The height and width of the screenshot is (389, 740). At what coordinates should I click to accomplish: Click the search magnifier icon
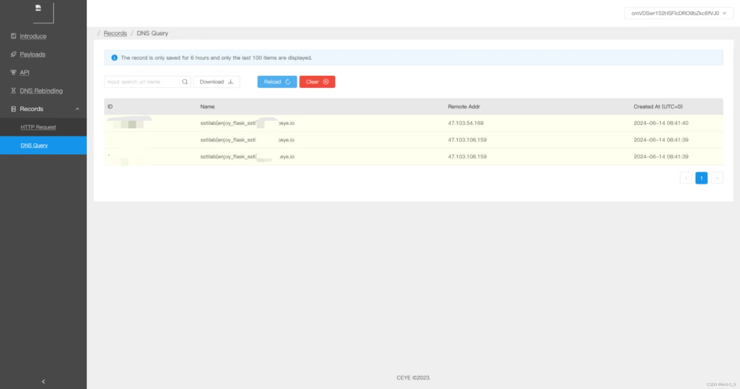point(185,82)
